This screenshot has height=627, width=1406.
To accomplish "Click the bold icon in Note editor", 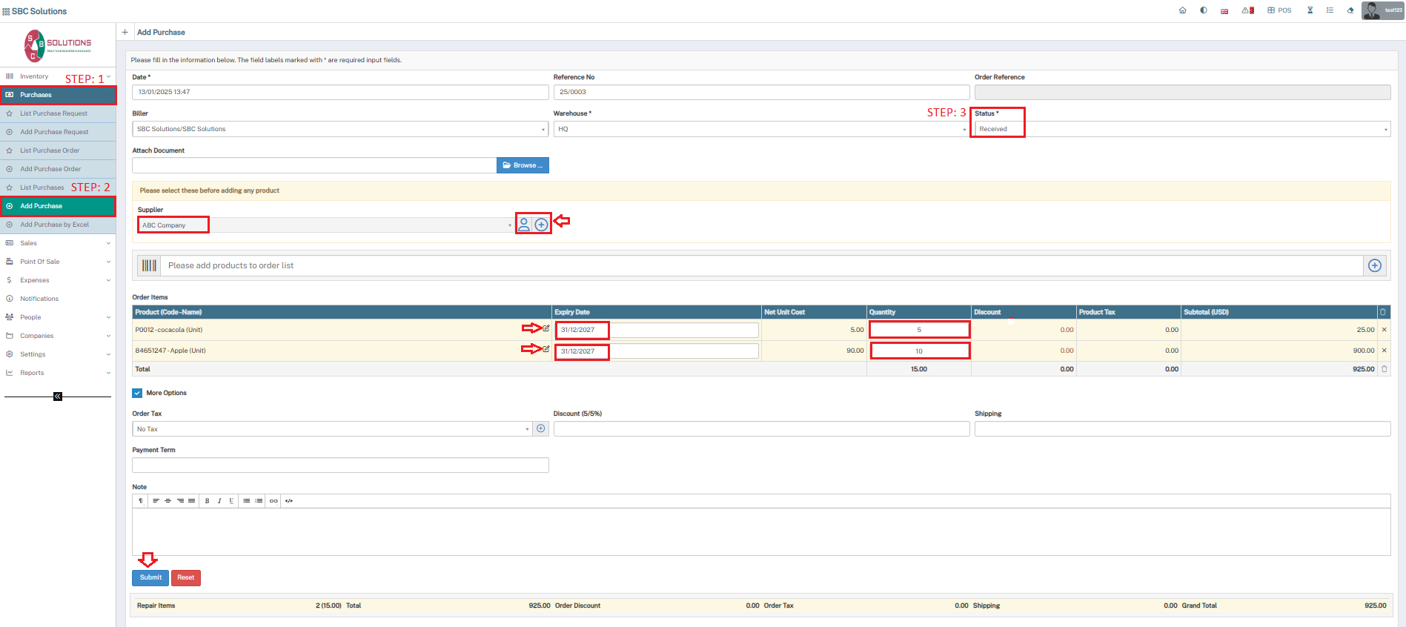I will coord(207,501).
